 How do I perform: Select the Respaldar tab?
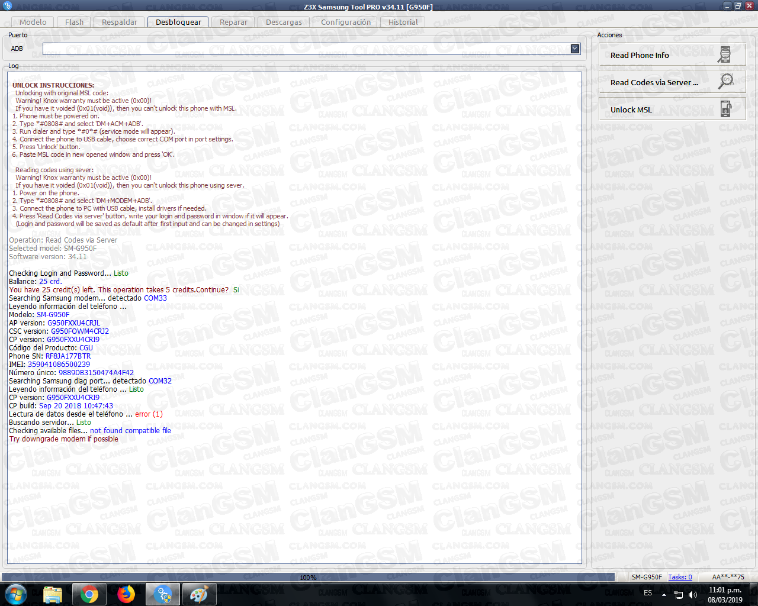click(120, 22)
